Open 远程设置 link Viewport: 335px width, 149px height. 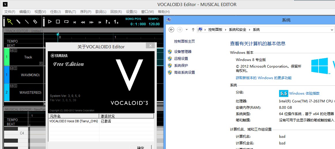click(181, 58)
